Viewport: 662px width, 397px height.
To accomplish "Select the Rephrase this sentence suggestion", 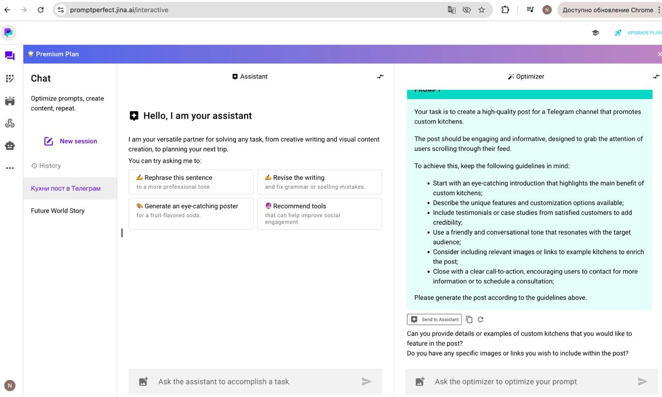I will coord(191,181).
